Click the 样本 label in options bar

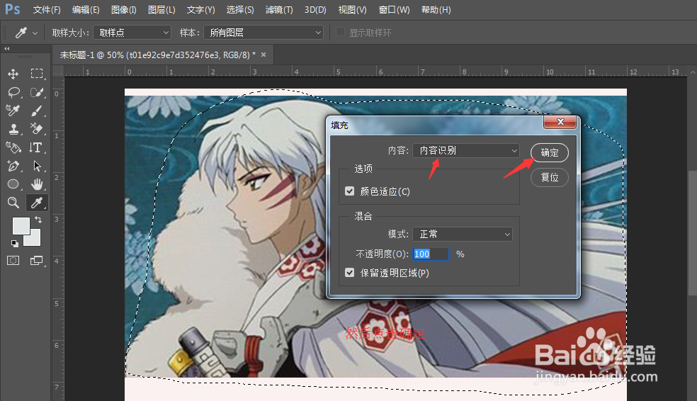coord(189,33)
